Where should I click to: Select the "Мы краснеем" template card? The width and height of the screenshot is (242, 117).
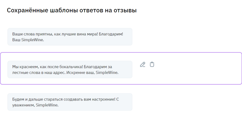(70, 69)
